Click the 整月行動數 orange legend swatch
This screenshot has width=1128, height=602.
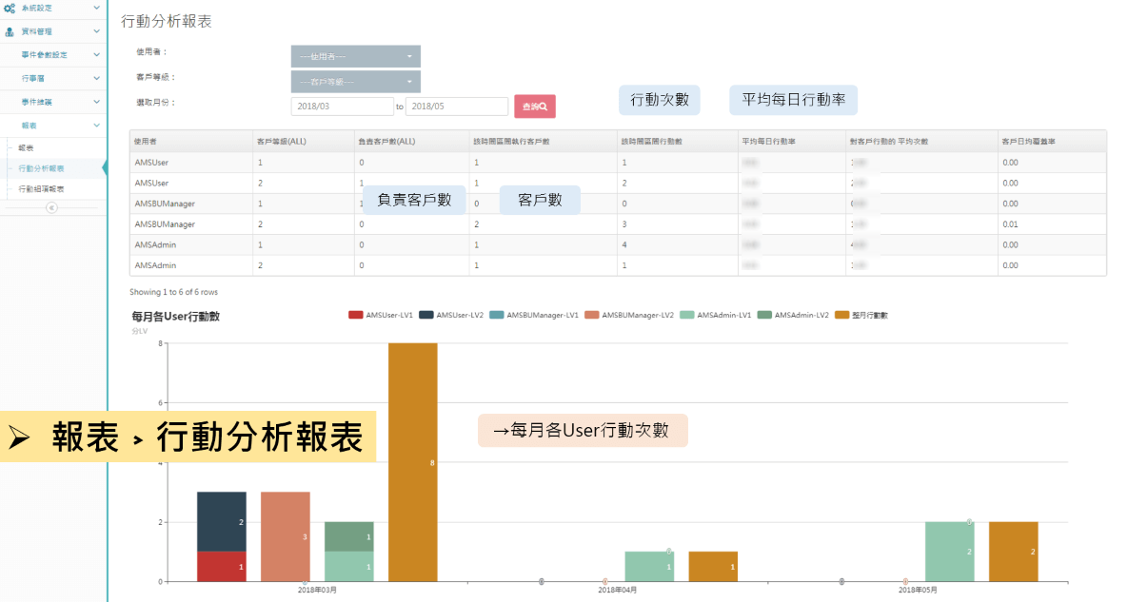[x=842, y=315]
